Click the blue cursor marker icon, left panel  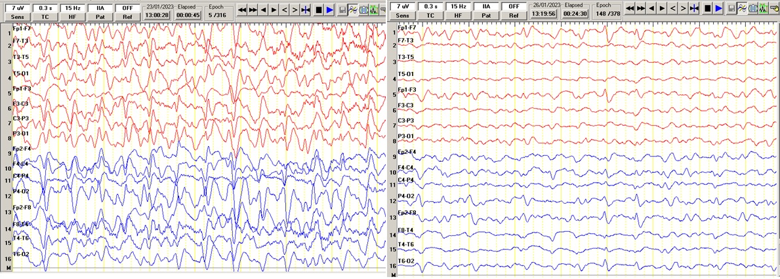[x=306, y=10]
